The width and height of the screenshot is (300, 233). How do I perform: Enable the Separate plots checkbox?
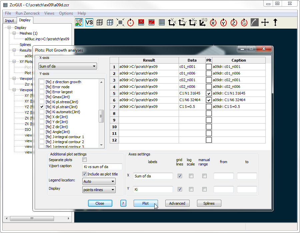84,160
